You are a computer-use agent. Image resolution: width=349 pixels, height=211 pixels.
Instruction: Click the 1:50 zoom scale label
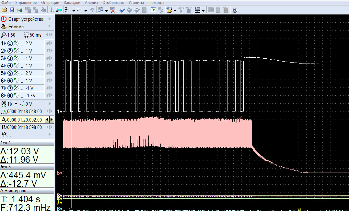11,35
